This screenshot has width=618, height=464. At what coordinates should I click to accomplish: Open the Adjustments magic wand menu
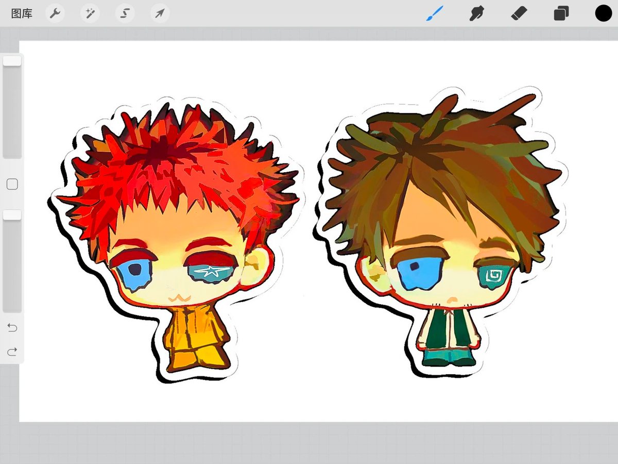(x=90, y=13)
